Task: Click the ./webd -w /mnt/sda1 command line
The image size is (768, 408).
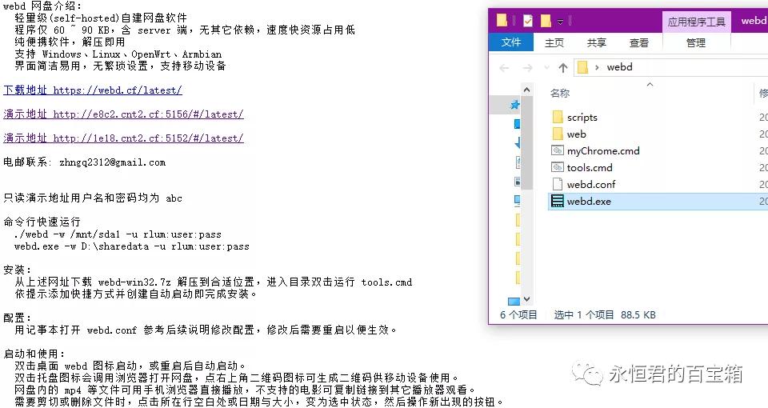Action: pyautogui.click(x=118, y=234)
